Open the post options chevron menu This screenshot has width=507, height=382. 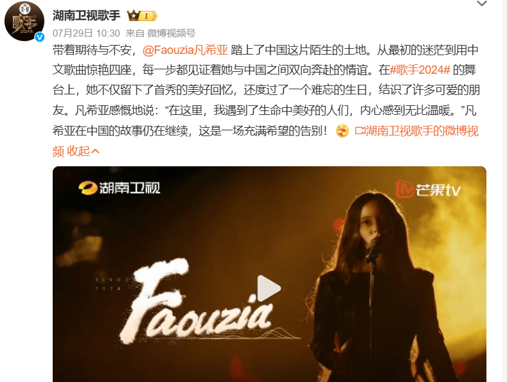click(x=482, y=4)
